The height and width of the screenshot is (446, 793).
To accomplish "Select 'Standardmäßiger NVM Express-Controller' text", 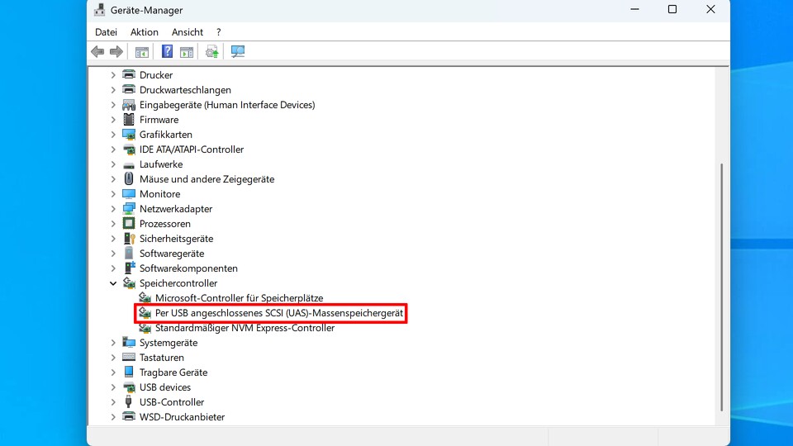I will (245, 328).
